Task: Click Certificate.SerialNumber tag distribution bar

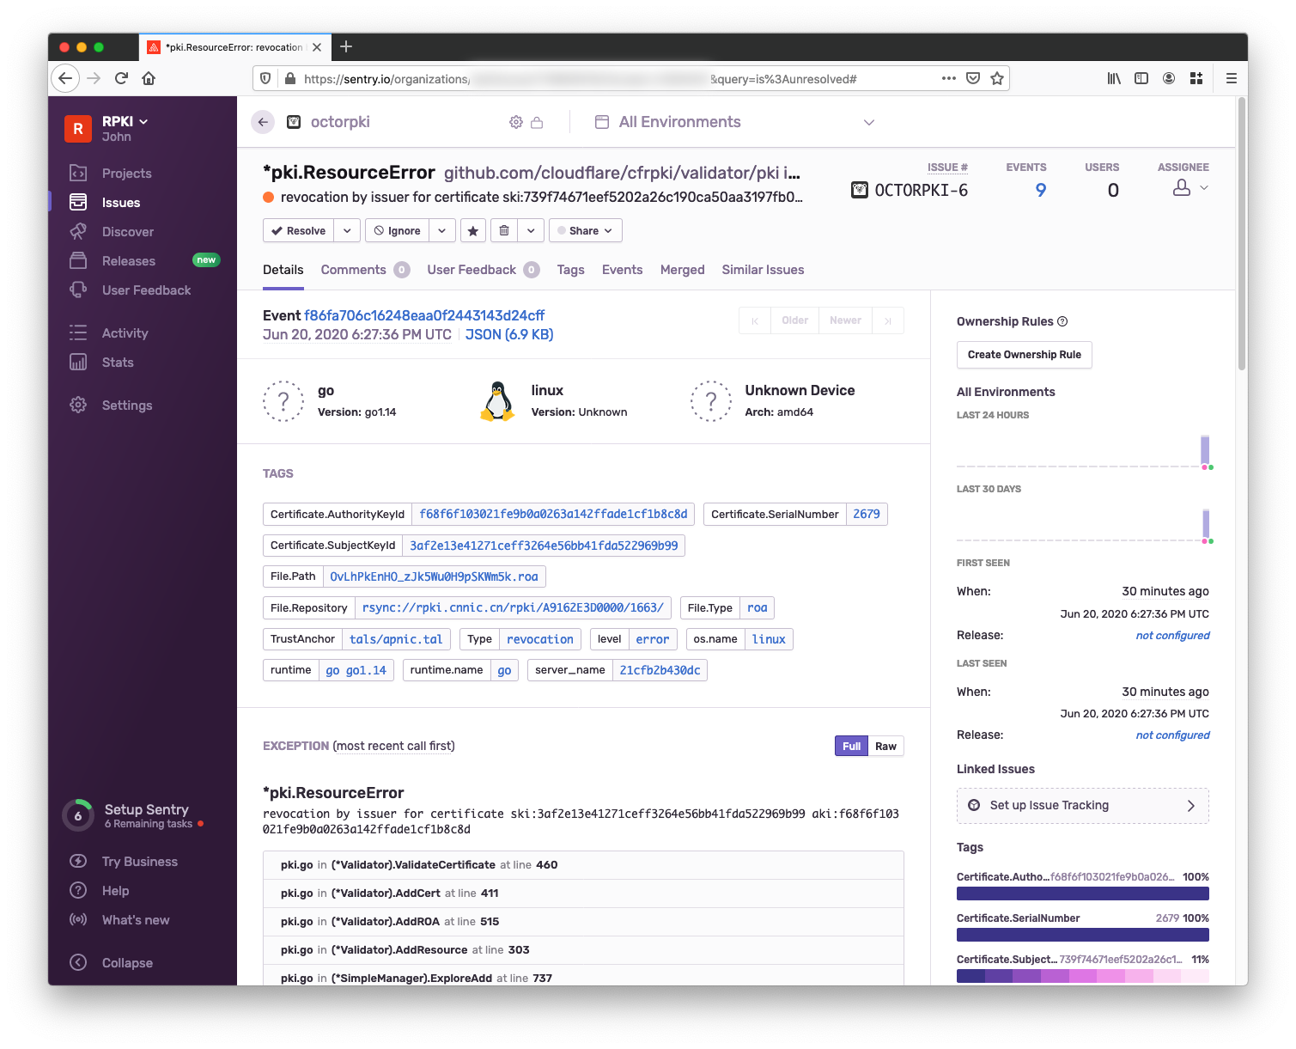Action: [1082, 935]
